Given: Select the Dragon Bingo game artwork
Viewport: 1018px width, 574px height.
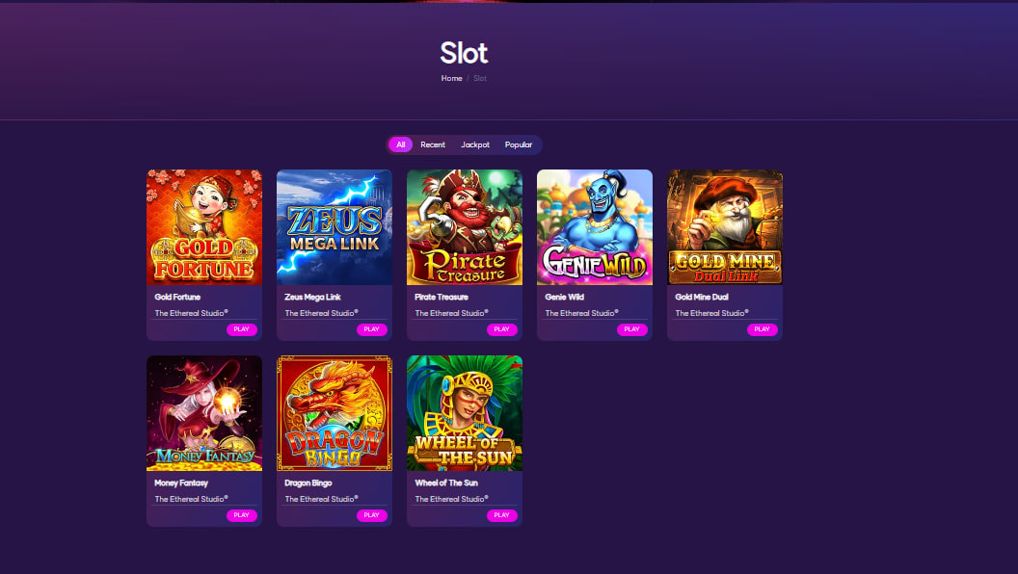Looking at the screenshot, I should pos(335,413).
